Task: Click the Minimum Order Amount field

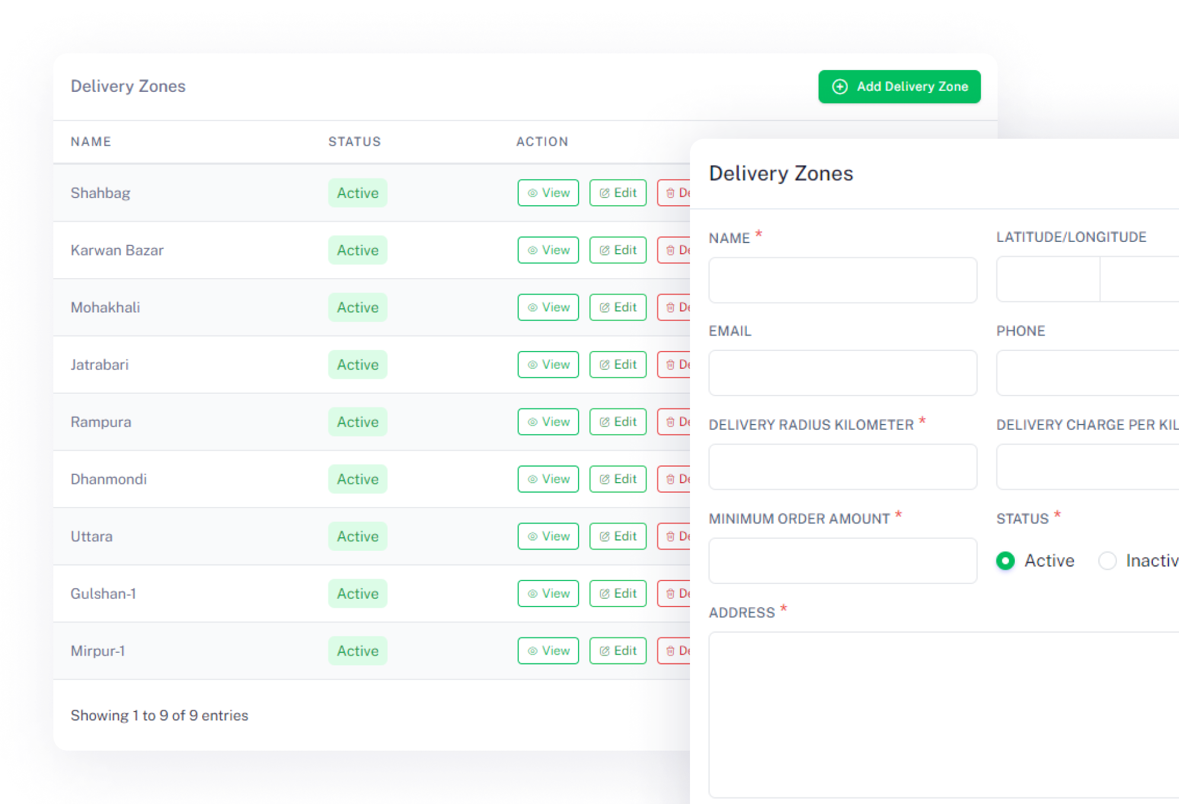Action: click(842, 560)
